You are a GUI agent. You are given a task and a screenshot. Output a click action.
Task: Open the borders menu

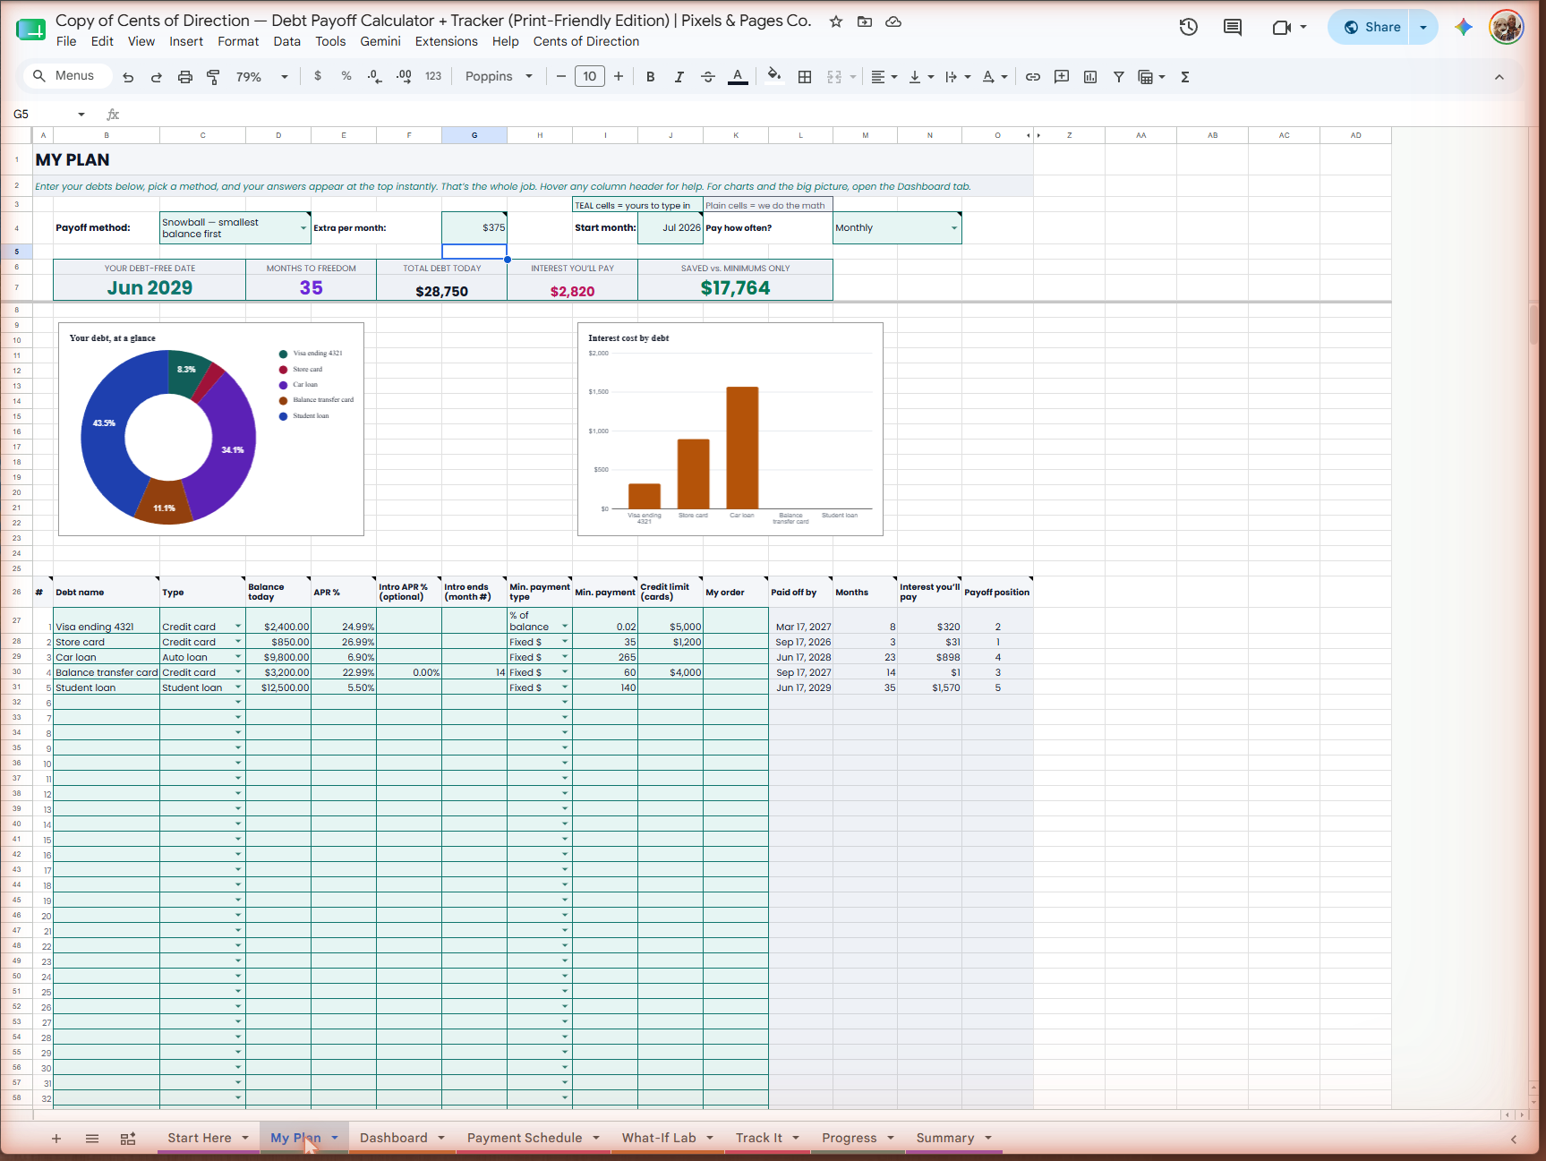[x=805, y=77]
